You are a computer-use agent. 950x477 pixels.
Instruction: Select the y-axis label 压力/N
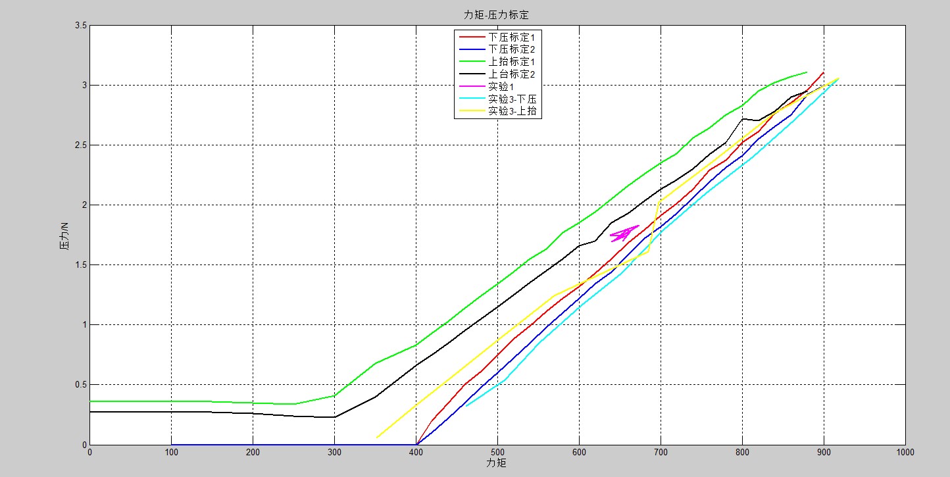(x=64, y=236)
